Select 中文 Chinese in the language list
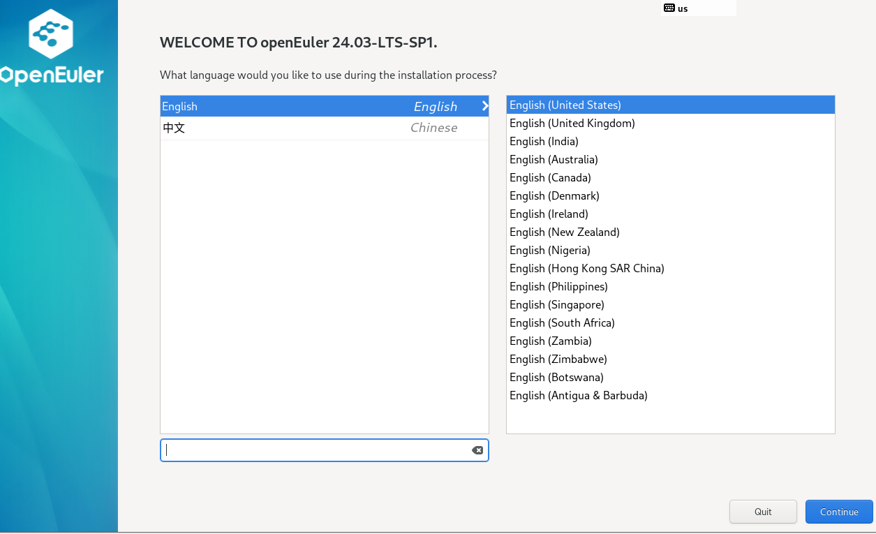The image size is (876, 534). [x=325, y=128]
